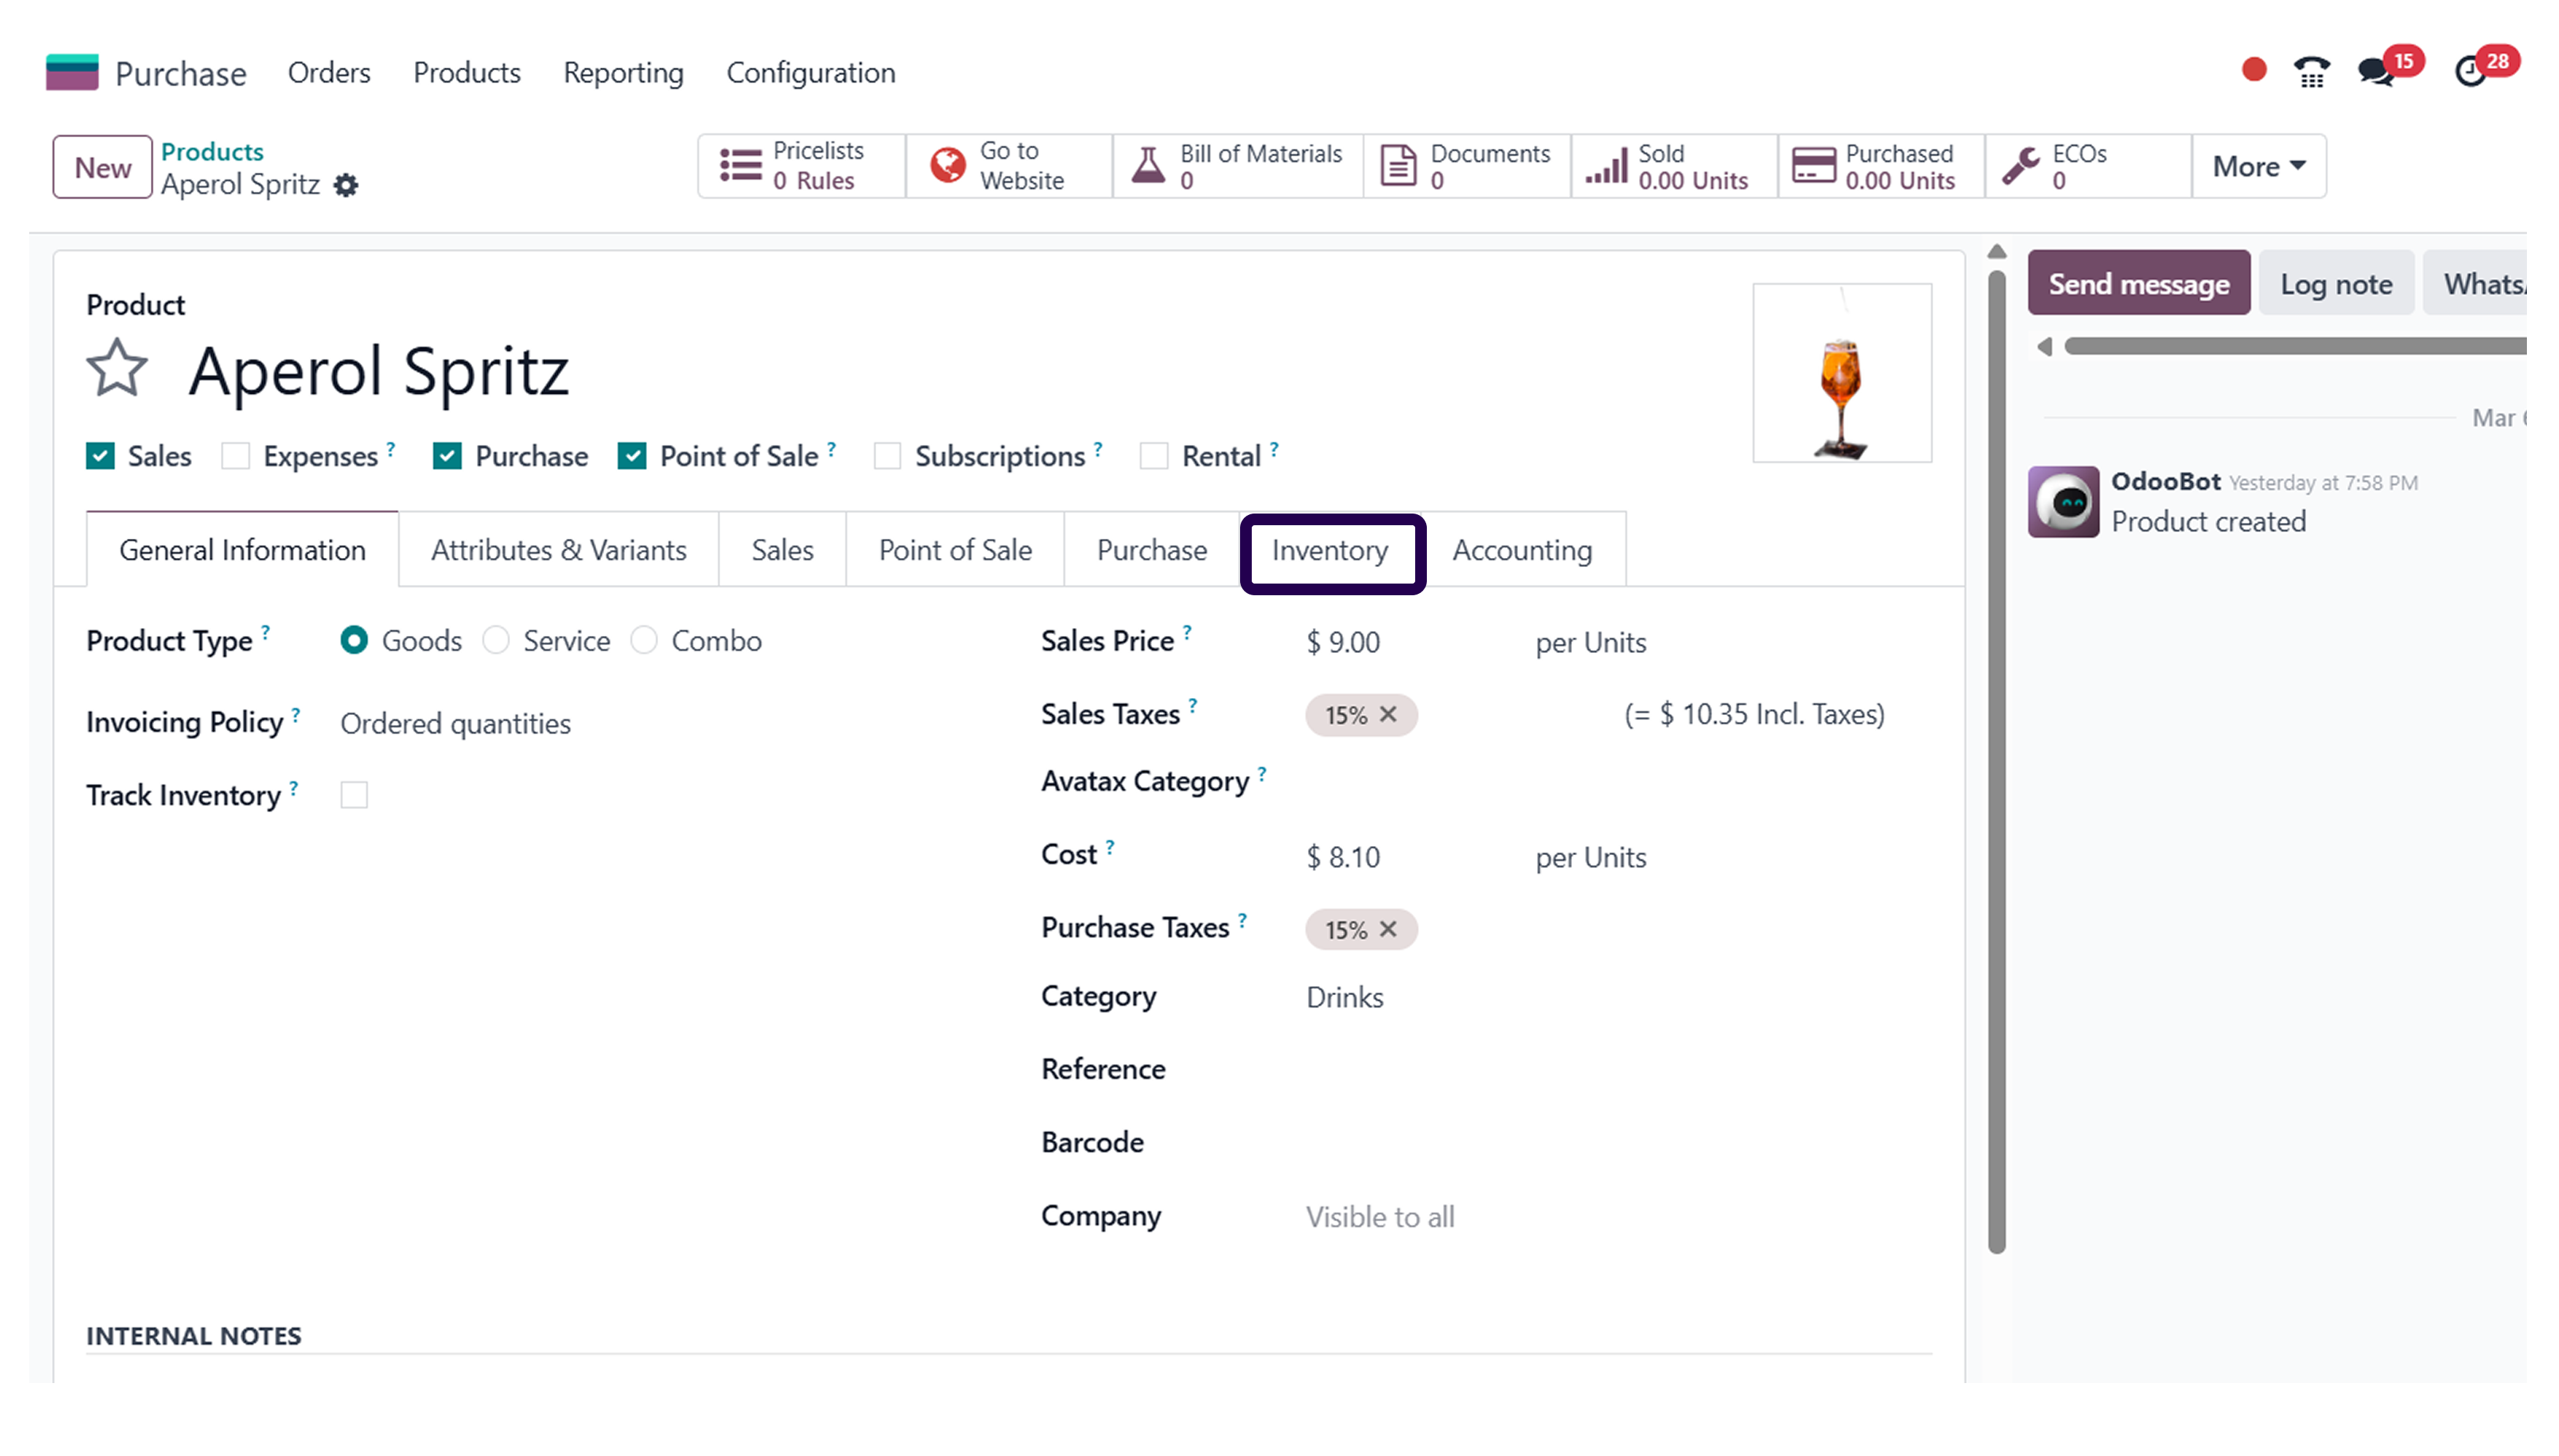Screen dimensions: 2559x1456
Task: Click Send message button
Action: tap(2139, 284)
